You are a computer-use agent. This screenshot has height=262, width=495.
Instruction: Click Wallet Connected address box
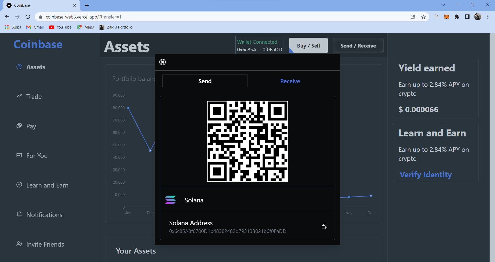[x=260, y=45]
